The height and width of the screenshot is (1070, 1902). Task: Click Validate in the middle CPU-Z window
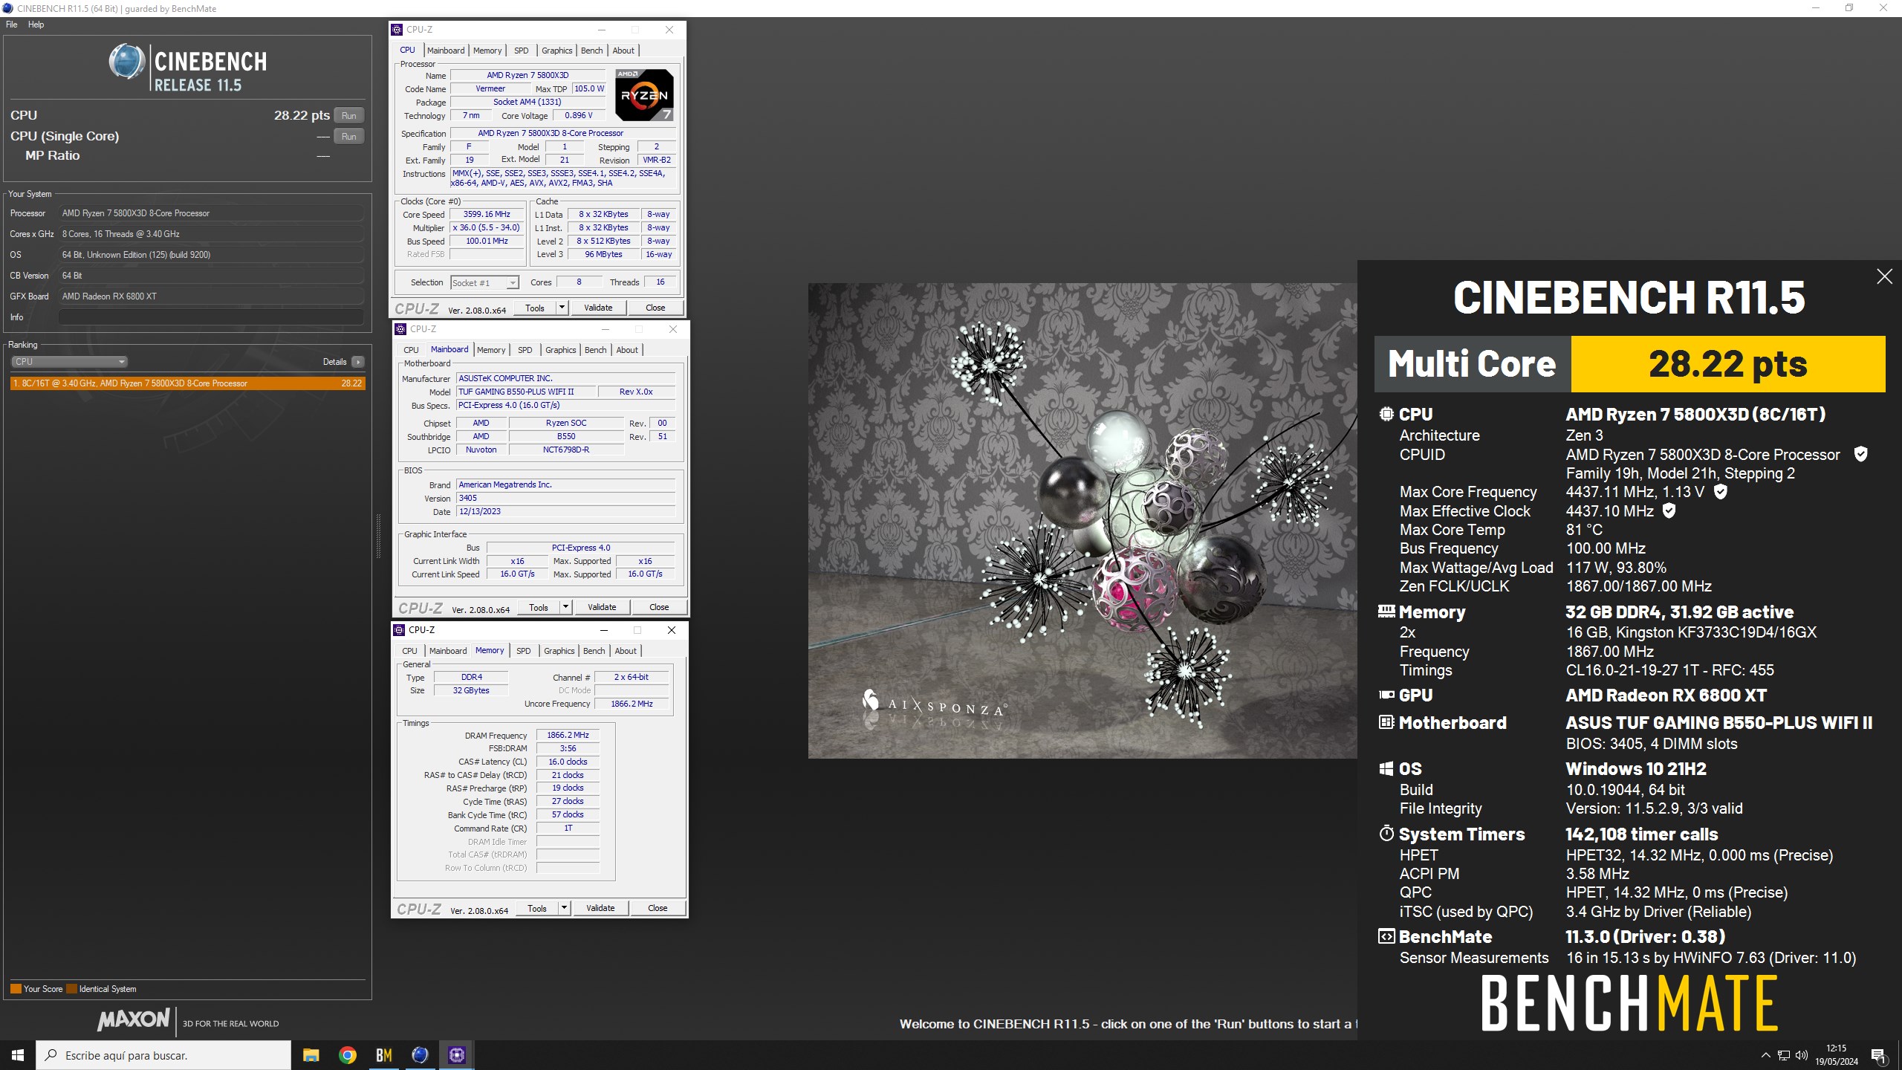[x=602, y=607]
